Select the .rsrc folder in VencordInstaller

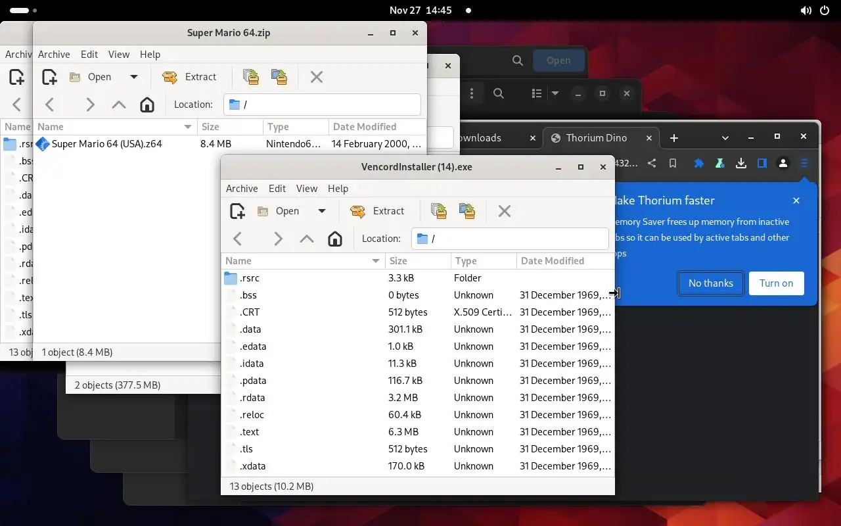[x=418, y=278]
